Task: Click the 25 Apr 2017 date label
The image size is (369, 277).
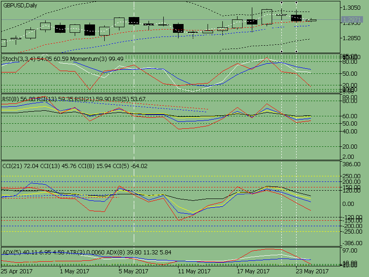Action: point(17,271)
